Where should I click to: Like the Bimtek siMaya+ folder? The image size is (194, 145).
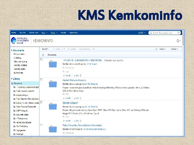pyautogui.click(x=76, y=121)
